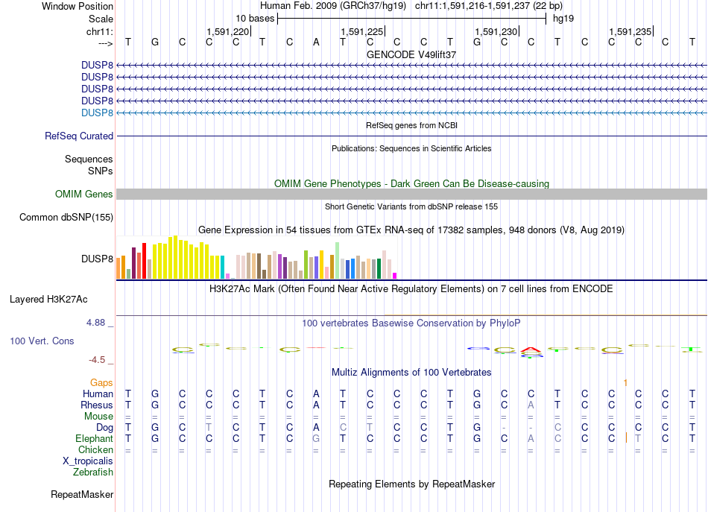Screen dimensions: 708x512
Task: Click the light green tall GTEx bar
Action: pyautogui.click(x=338, y=261)
